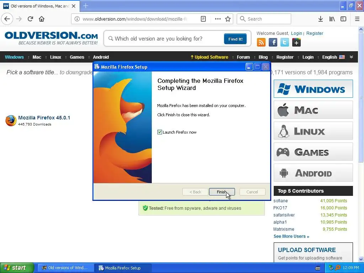
Task: Open page actions three-dot menu
Action: click(218, 19)
